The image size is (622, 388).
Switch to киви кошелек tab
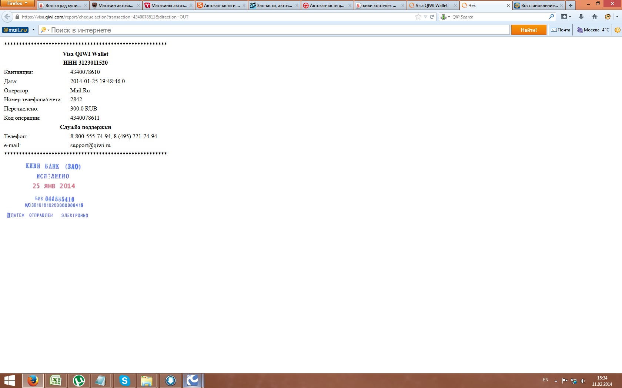[x=379, y=6]
